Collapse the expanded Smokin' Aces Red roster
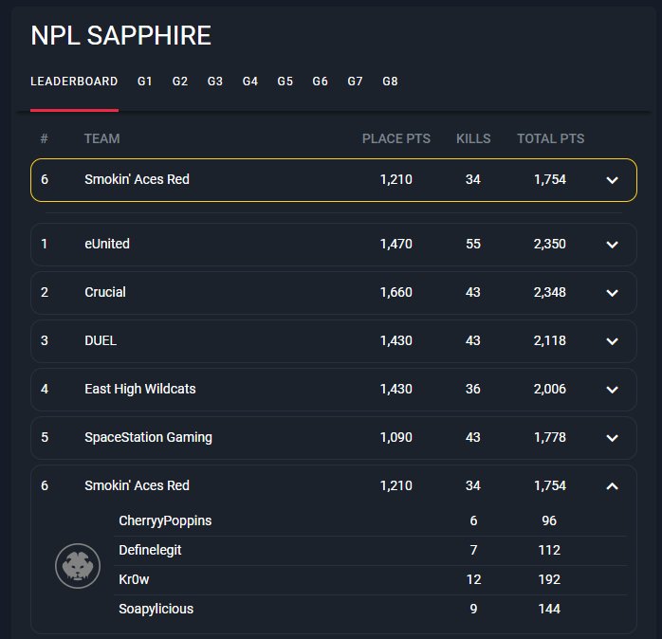This screenshot has height=639, width=662. (x=612, y=486)
